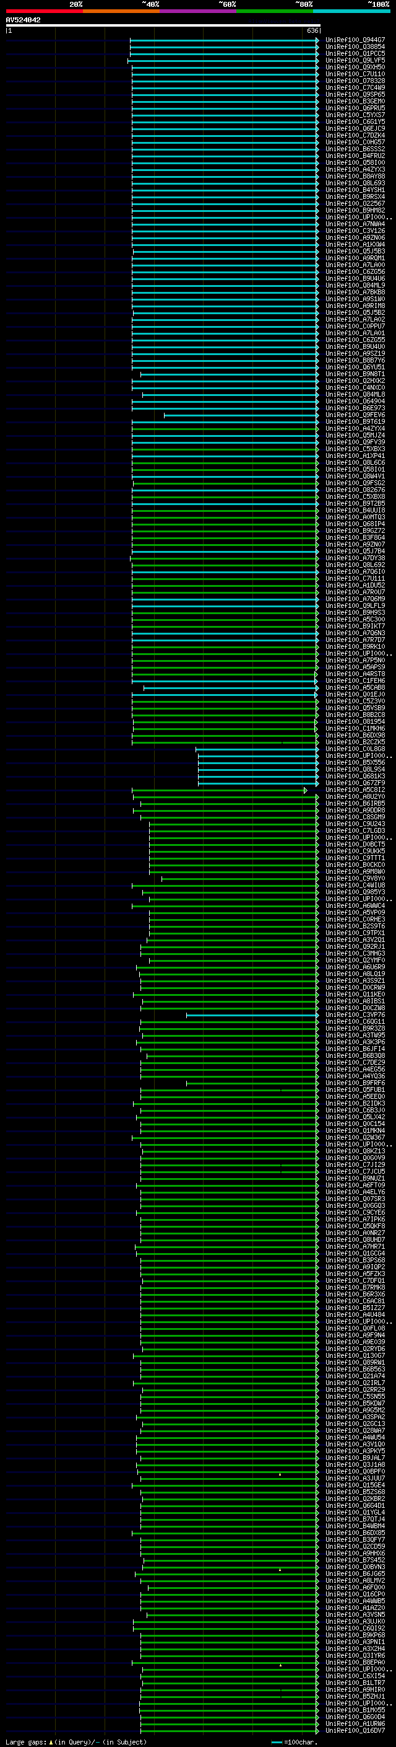The image size is (396, 1747).
Task: Select label UniRef100_D0BCT5
Action: click(355, 844)
